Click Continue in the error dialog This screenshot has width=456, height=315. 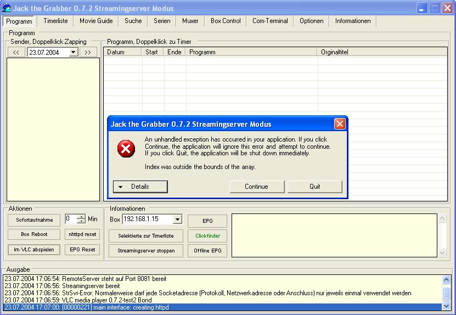tap(256, 187)
